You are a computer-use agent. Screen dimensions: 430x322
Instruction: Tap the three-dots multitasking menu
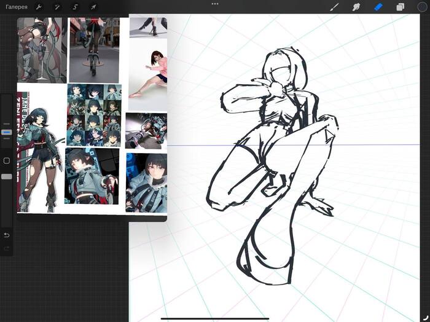[215, 4]
